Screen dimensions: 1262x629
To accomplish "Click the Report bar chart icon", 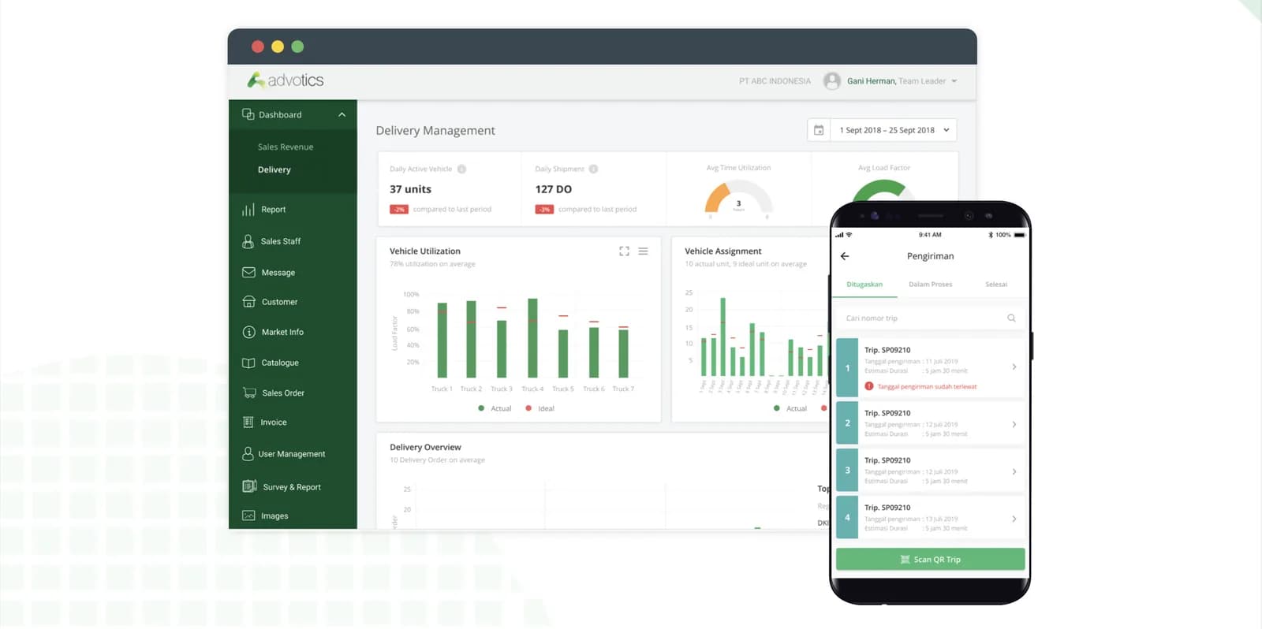I will [248, 210].
